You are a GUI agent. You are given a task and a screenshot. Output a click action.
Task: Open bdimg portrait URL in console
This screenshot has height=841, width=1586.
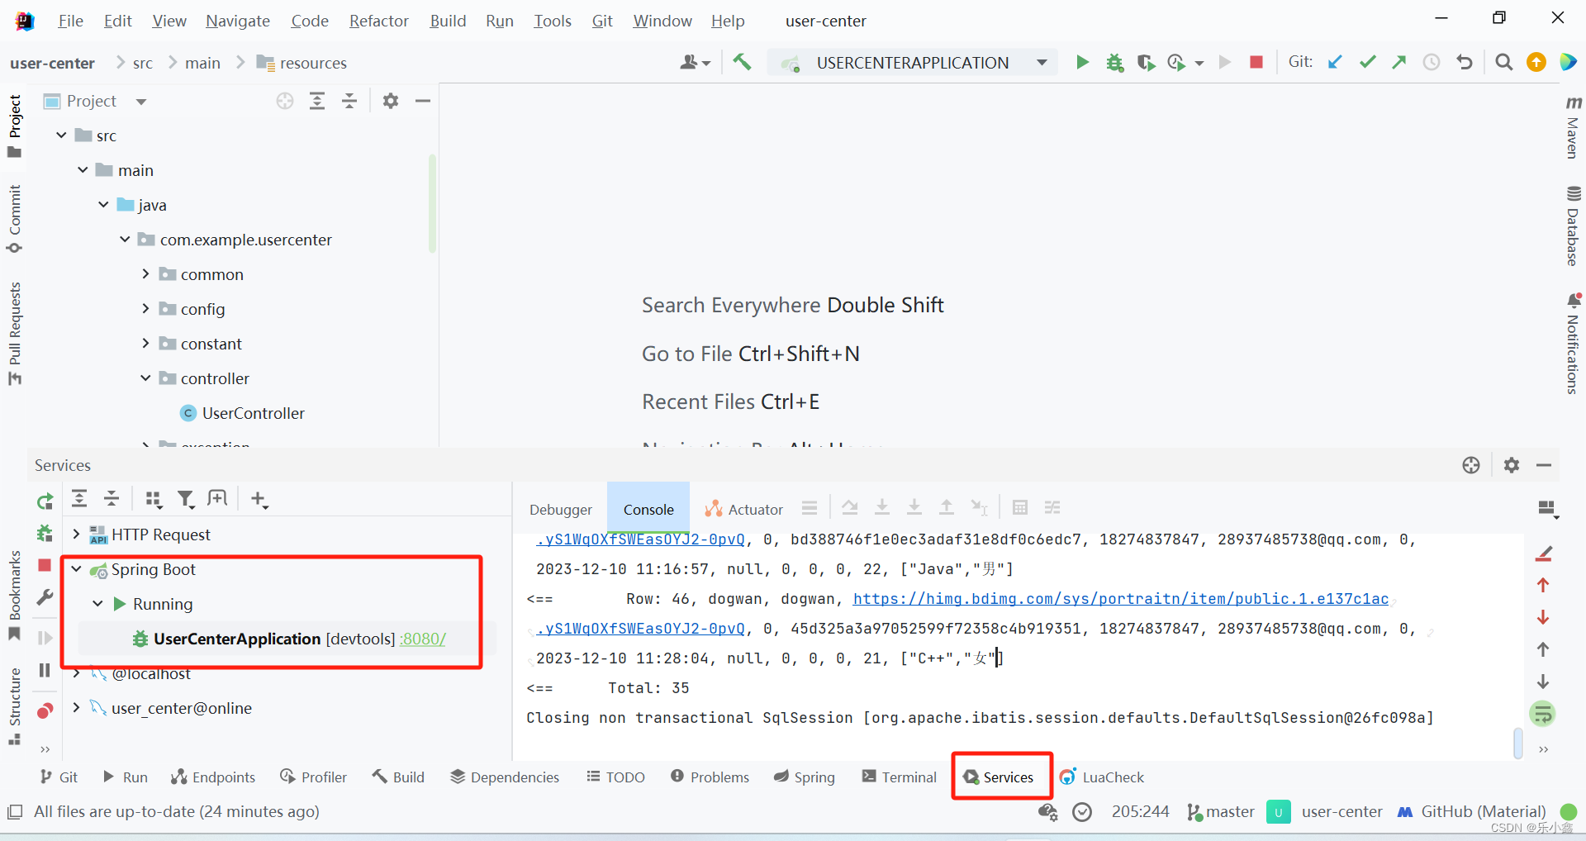pos(1121,599)
